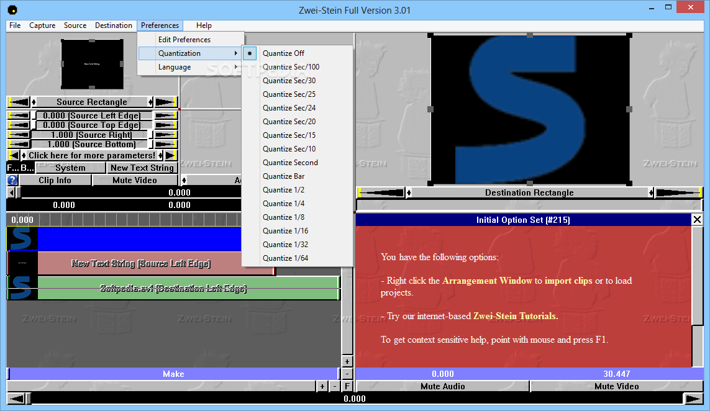Screen dimensions: 710x411
Task: Expand the Language submenu
Action: tap(190, 67)
